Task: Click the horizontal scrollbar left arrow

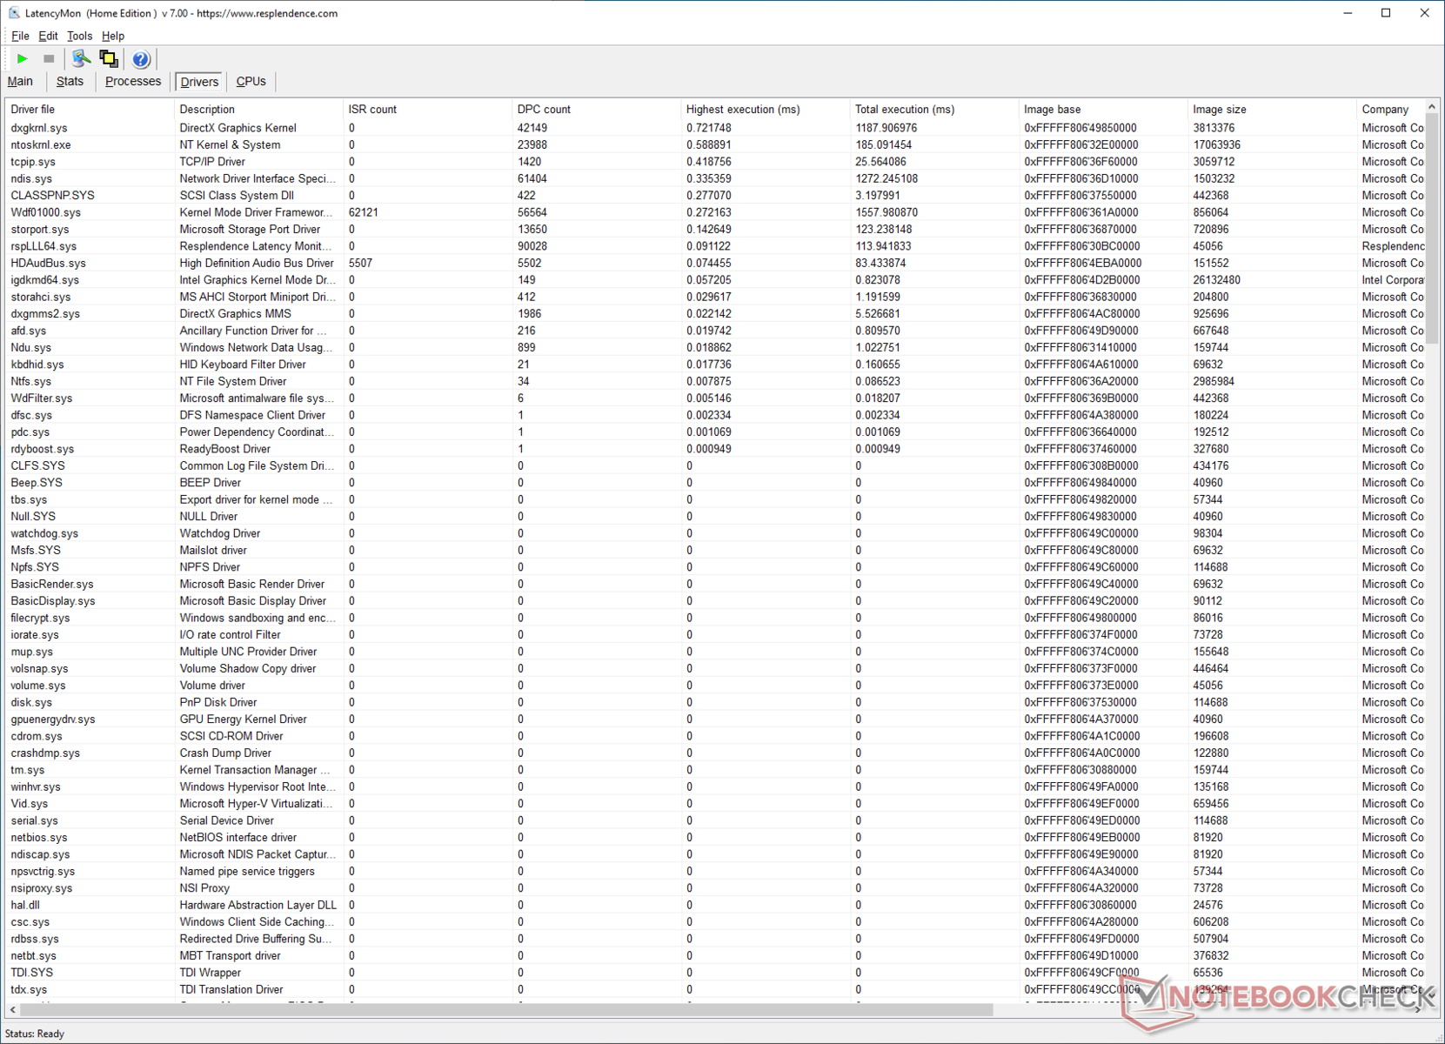Action: coord(12,1010)
